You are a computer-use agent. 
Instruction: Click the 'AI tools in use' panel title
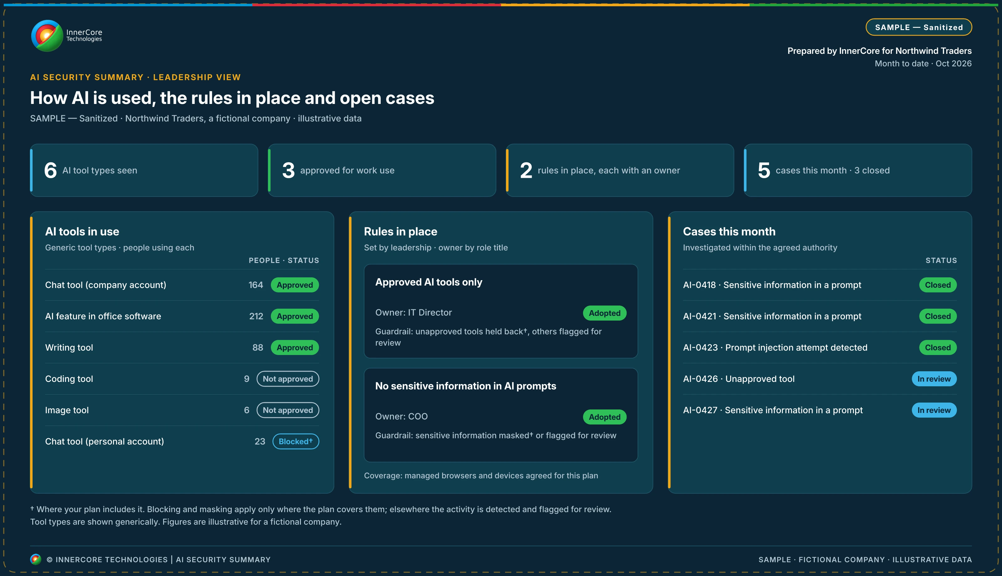pyautogui.click(x=82, y=231)
